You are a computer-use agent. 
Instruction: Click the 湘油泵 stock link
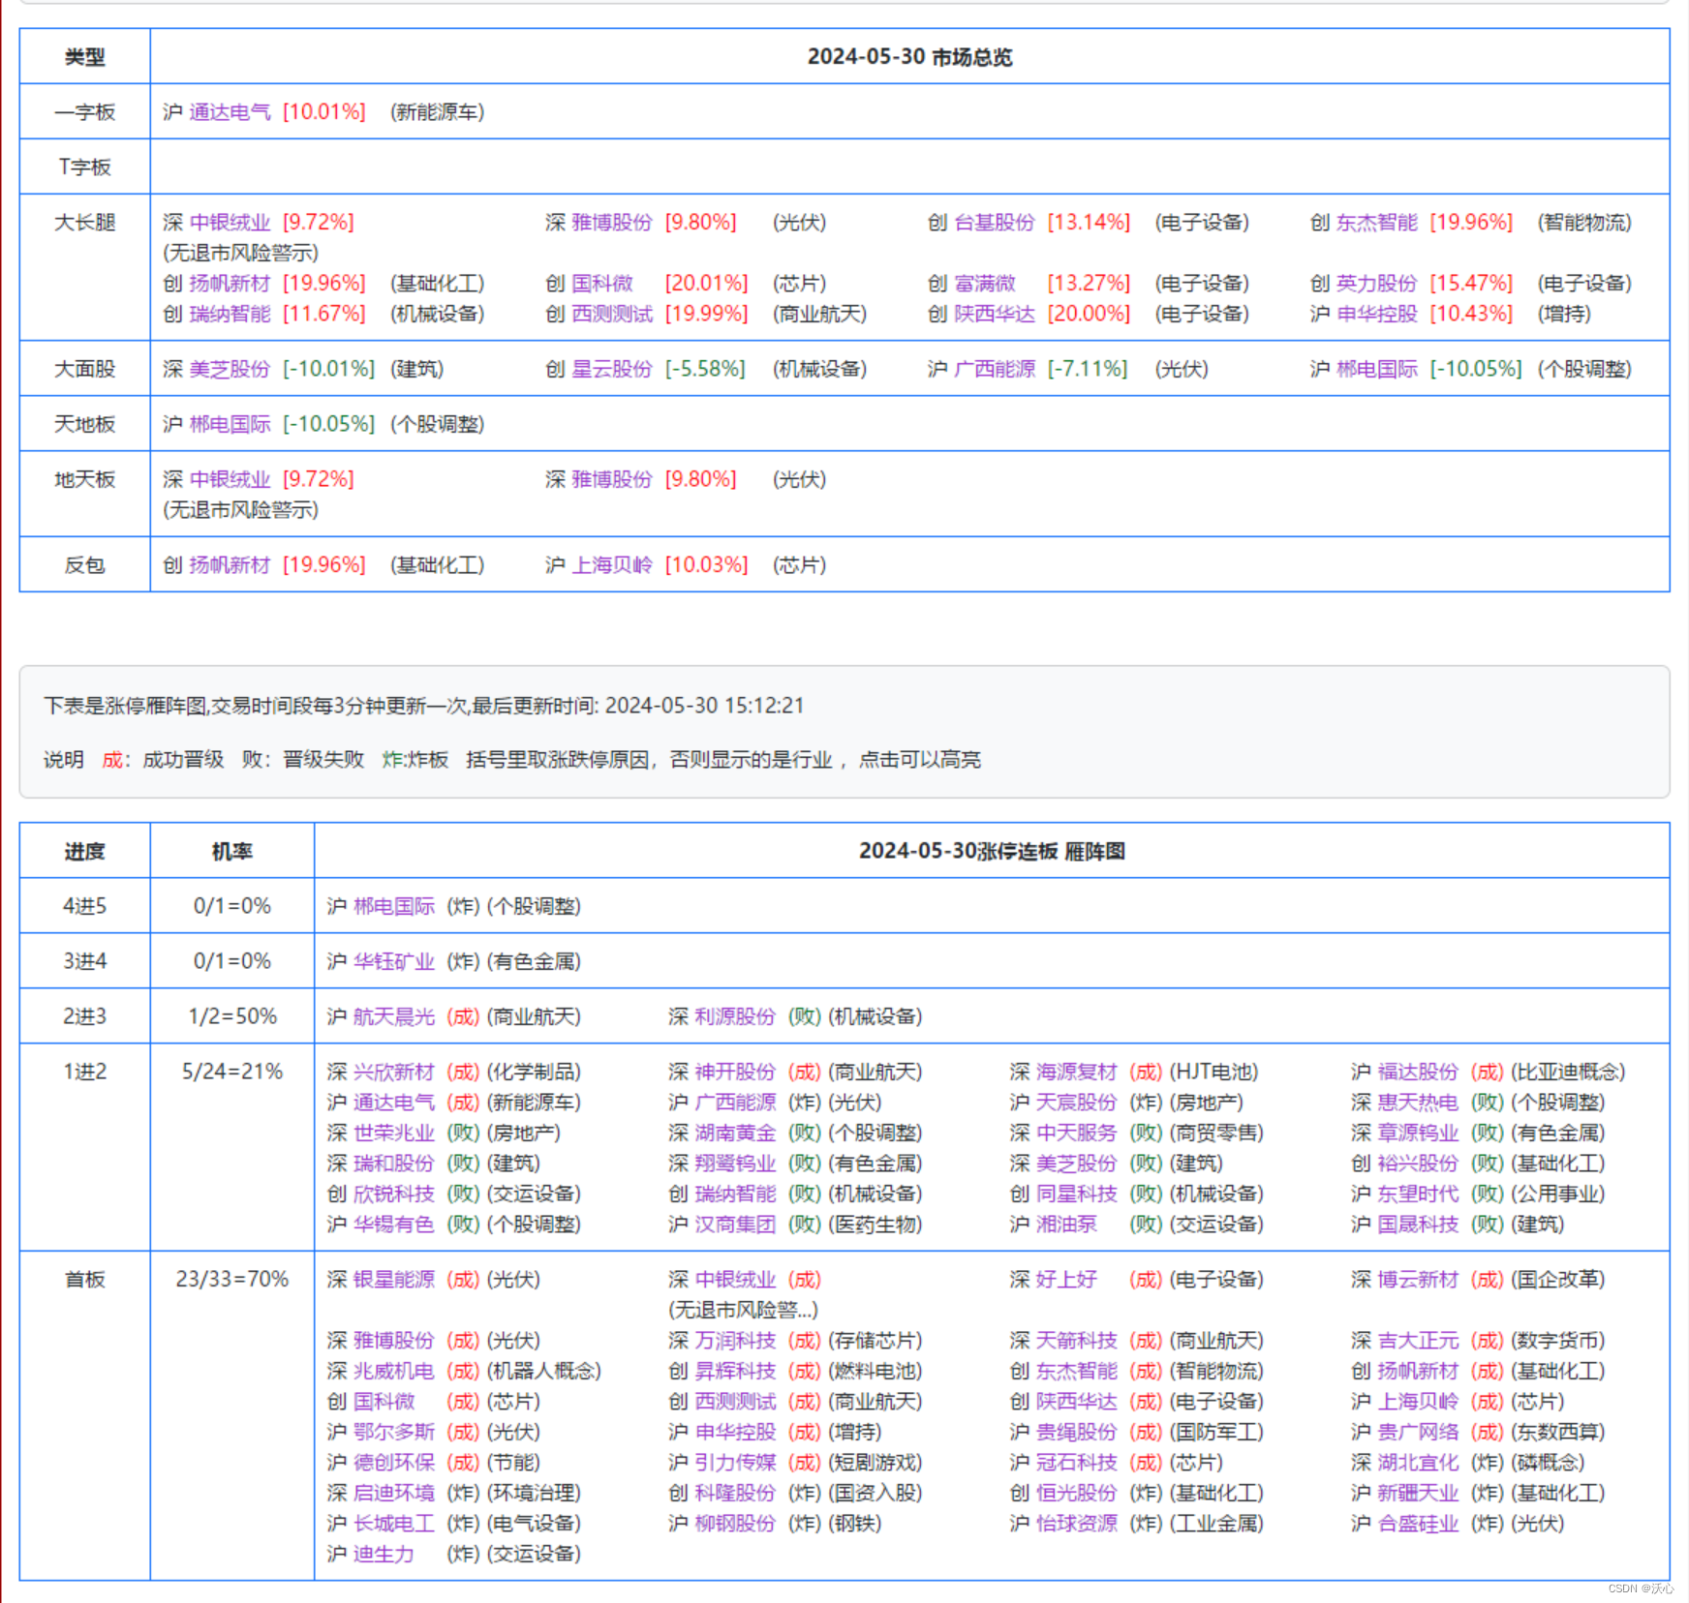click(x=1067, y=1225)
